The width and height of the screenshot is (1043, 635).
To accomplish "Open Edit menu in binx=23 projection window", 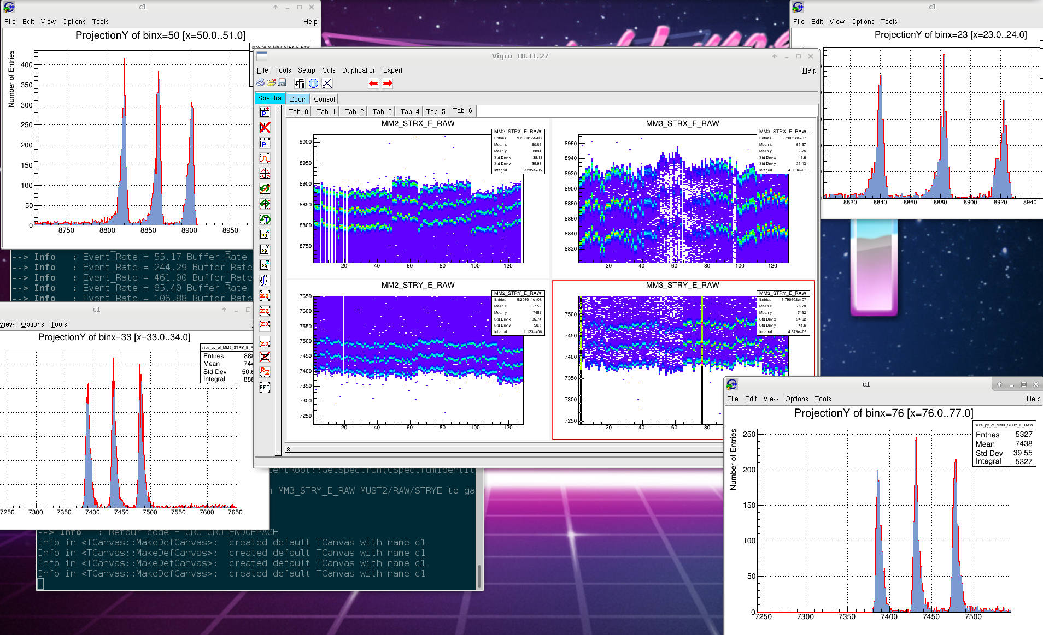I will [817, 22].
